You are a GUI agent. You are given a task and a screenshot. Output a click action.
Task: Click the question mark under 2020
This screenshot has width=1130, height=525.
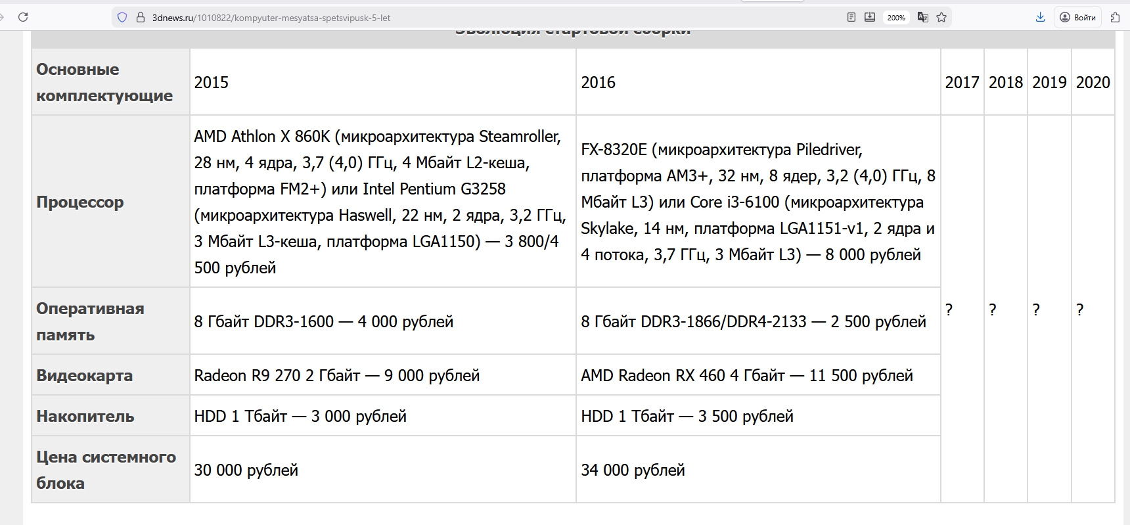(1080, 309)
